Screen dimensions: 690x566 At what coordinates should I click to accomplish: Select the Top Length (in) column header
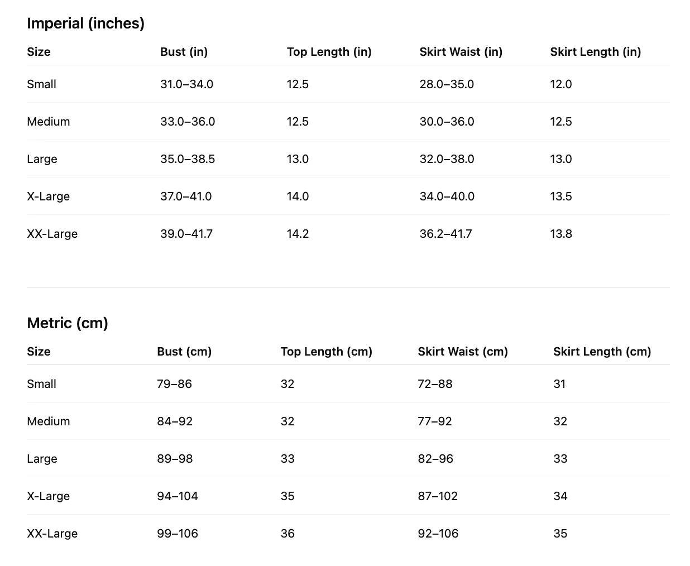pyautogui.click(x=329, y=52)
